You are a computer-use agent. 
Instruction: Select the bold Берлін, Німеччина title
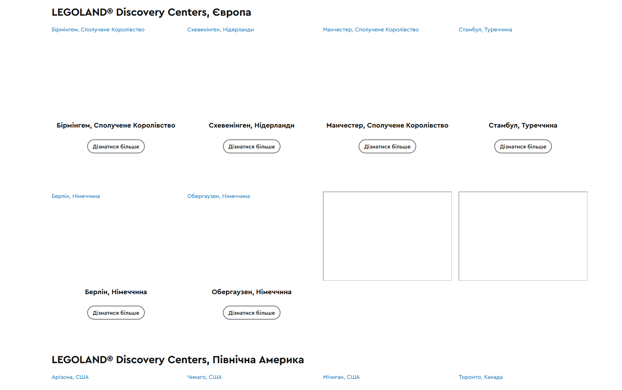pyautogui.click(x=116, y=292)
